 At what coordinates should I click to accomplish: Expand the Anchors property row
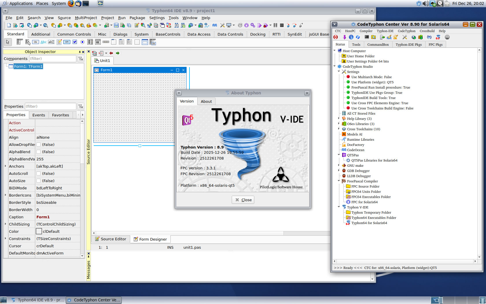click(5, 166)
